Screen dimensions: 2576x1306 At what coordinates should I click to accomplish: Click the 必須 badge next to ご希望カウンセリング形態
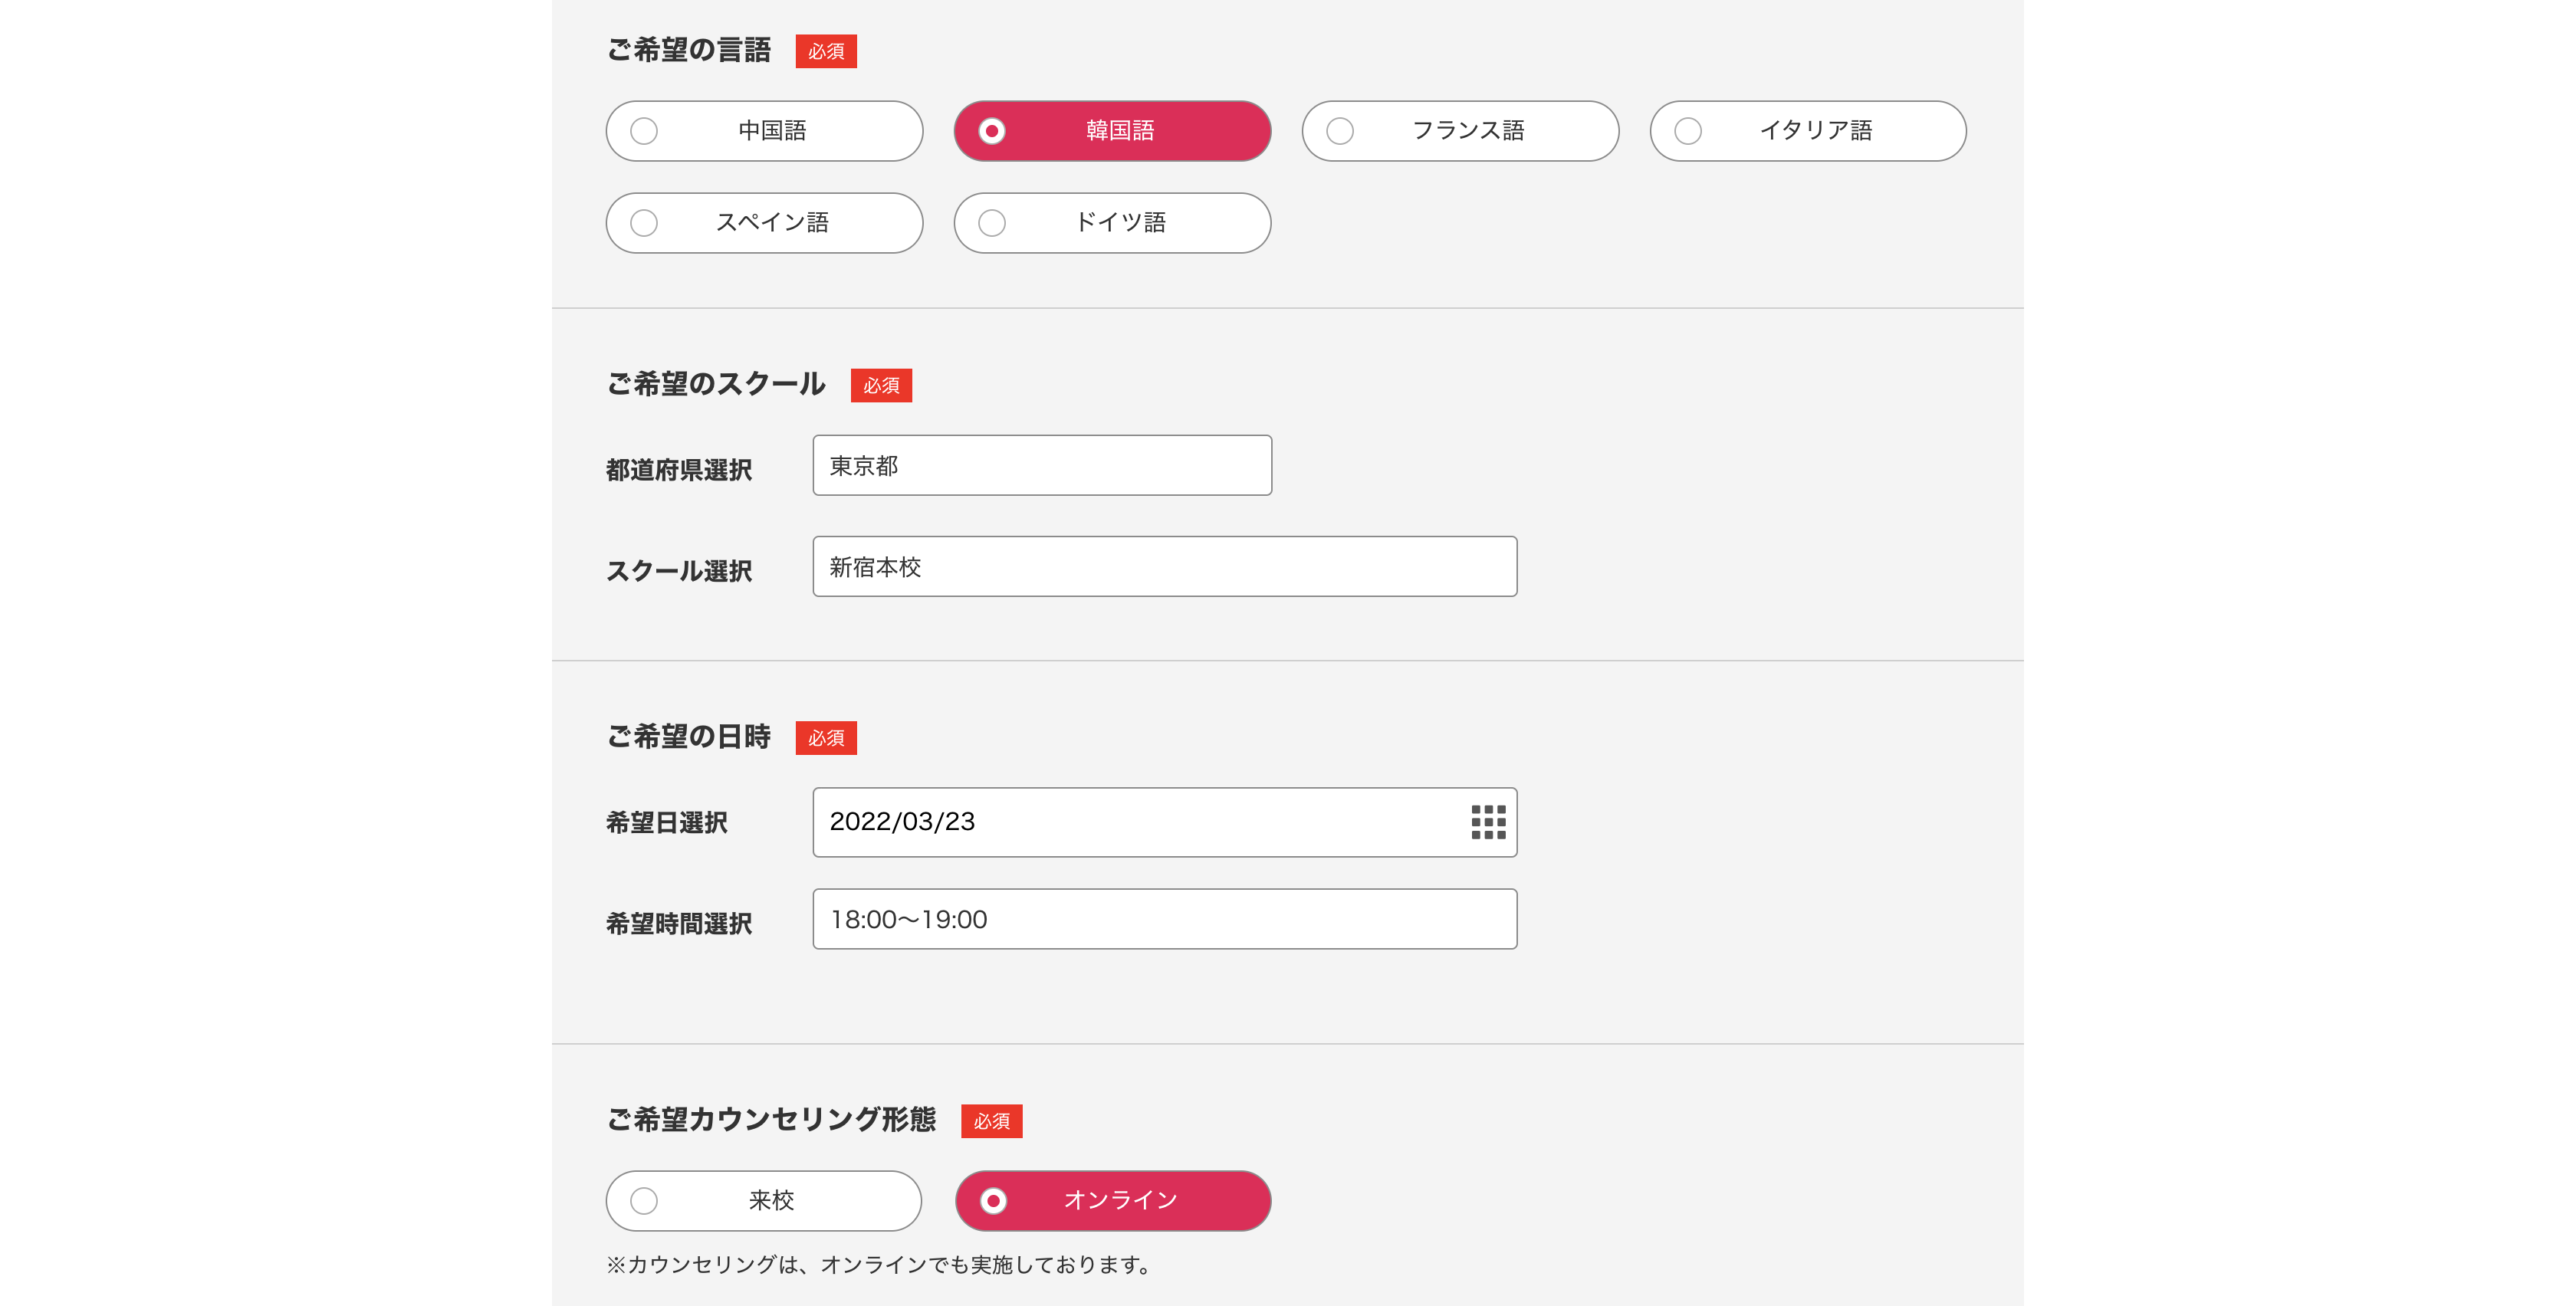991,1121
